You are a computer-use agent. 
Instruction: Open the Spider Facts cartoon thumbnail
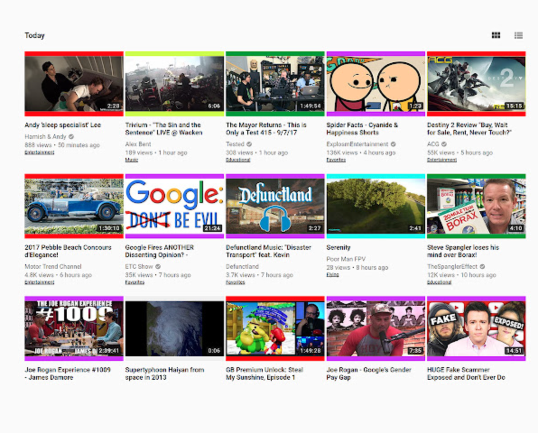376,83
